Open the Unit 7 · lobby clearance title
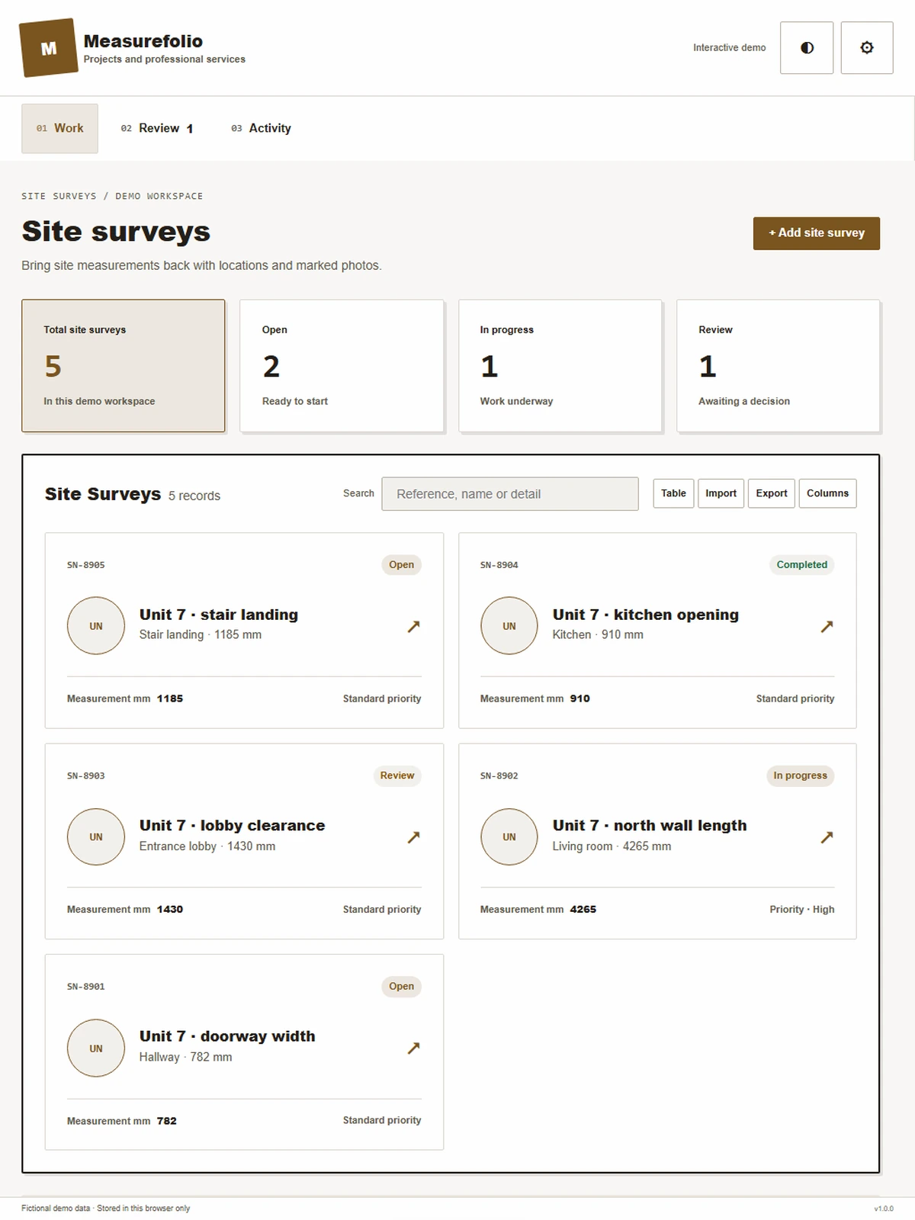The width and height of the screenshot is (915, 1220). [232, 826]
